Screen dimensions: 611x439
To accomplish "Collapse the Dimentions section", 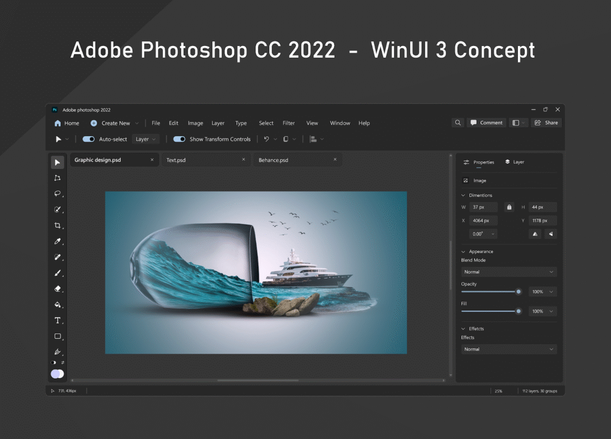I will pyautogui.click(x=463, y=195).
